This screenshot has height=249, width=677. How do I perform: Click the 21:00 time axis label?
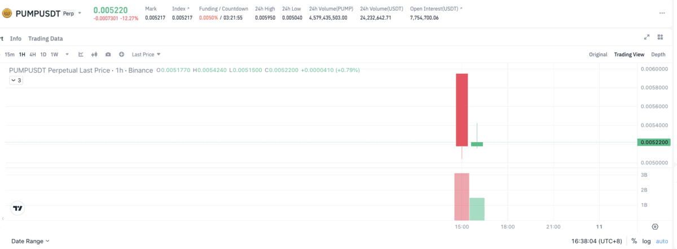point(553,226)
